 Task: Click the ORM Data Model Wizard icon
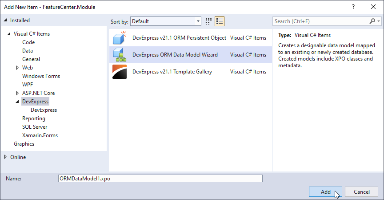(120, 55)
